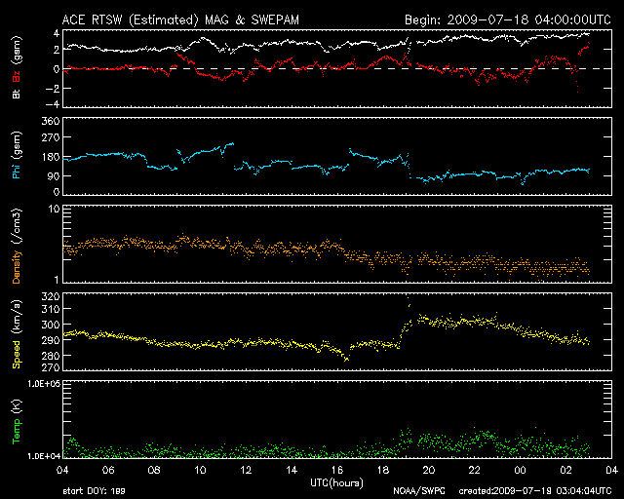Click the '320' tick label on the Speed axis

tap(51, 296)
